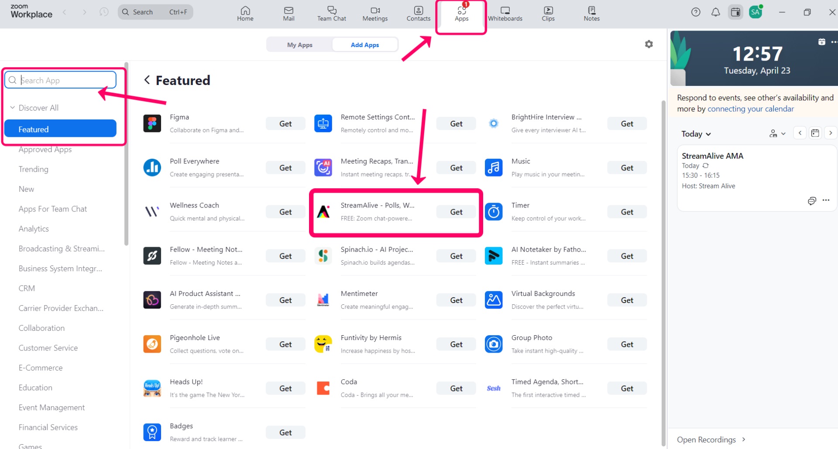Click the app list scrollbar
Viewport: 838px width, 449px height.
point(663,272)
